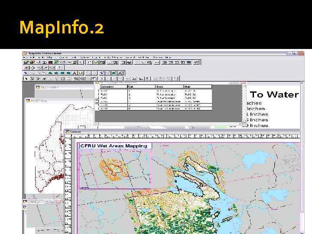The height and width of the screenshot is (234, 312).
Task: Minimize the MapInfo Professional window
Action: pos(289,53)
